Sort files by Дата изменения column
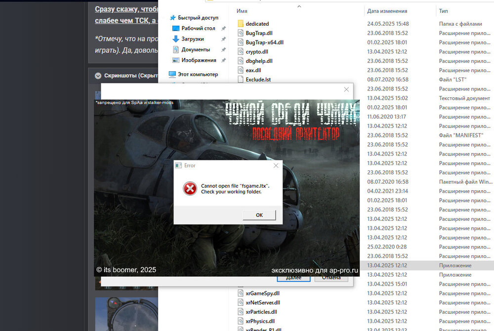This screenshot has width=494, height=331. 387,11
